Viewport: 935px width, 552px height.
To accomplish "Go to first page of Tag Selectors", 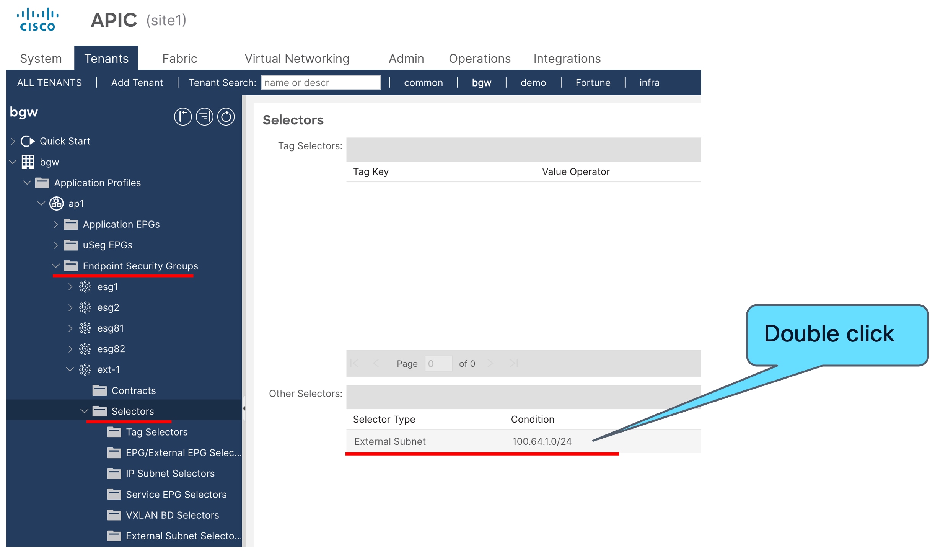I will coord(355,363).
